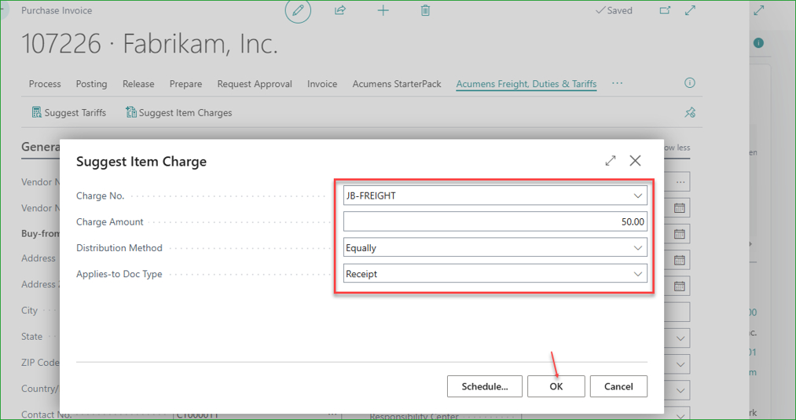Open the Process menu
The width and height of the screenshot is (796, 420).
point(45,84)
